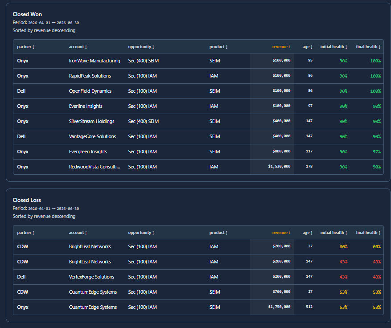
Task: Toggle revenue sort in Closed Loss table
Action: tap(281, 233)
